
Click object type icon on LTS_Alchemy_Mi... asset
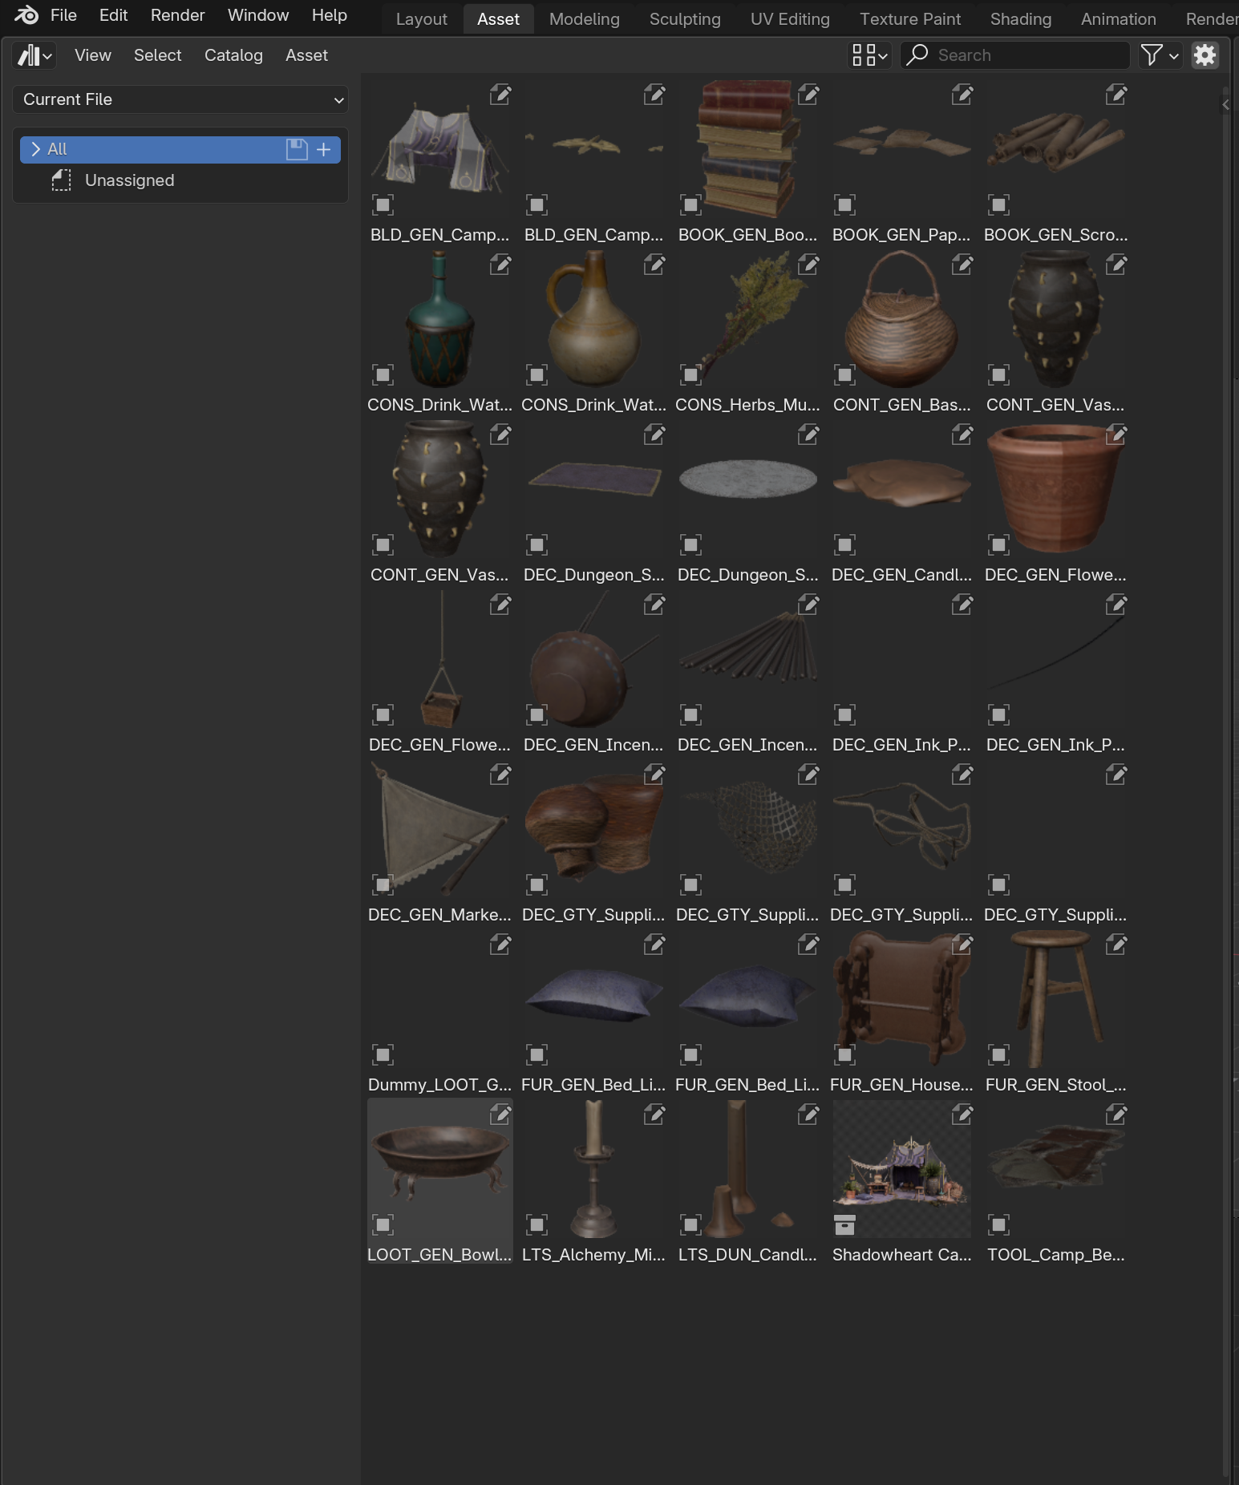tap(536, 1224)
